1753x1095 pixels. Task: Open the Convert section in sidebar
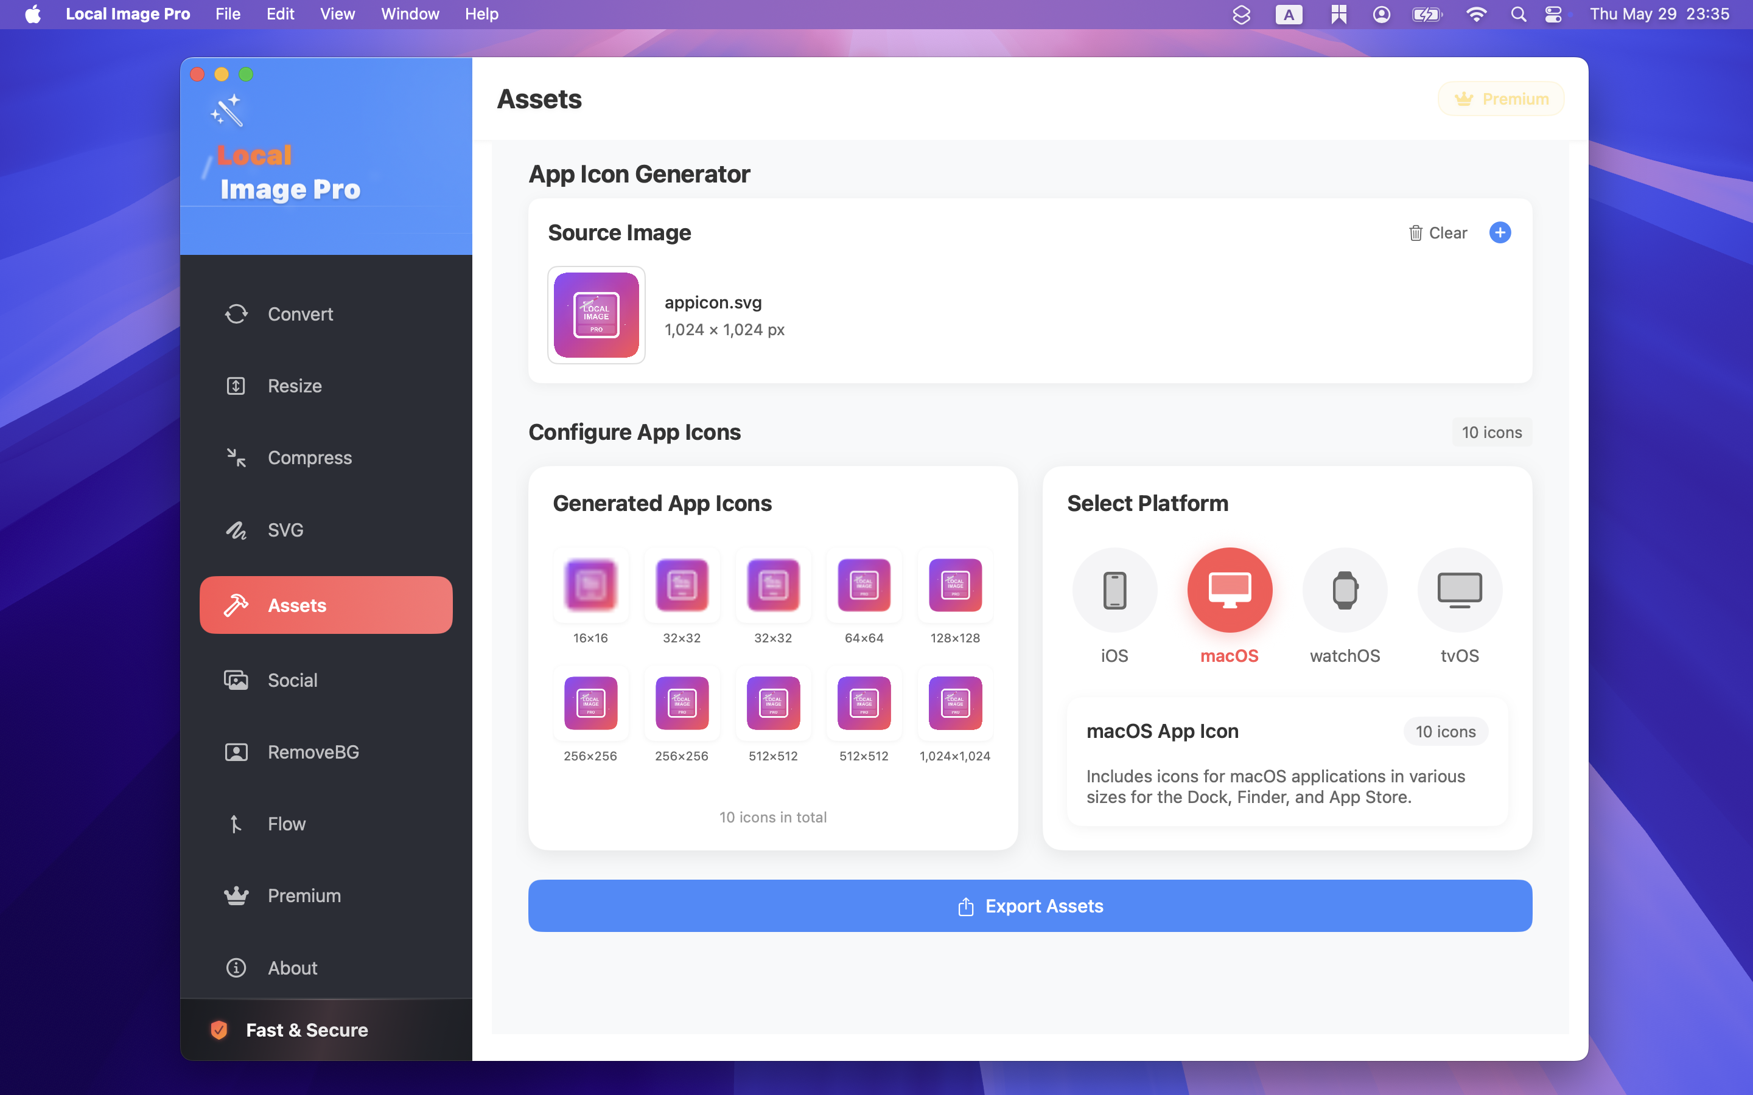(x=326, y=313)
